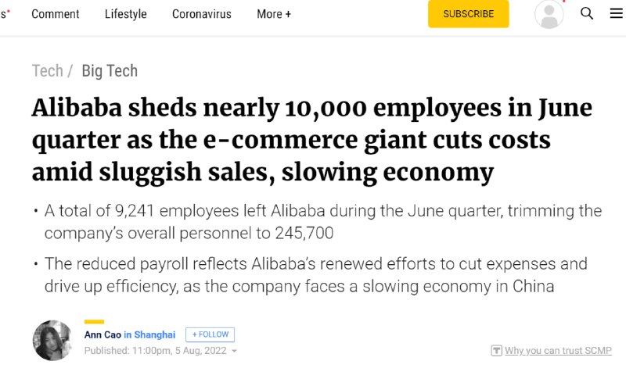
Task: Click the 9,241 employees summary bullet
Action: pos(322,222)
